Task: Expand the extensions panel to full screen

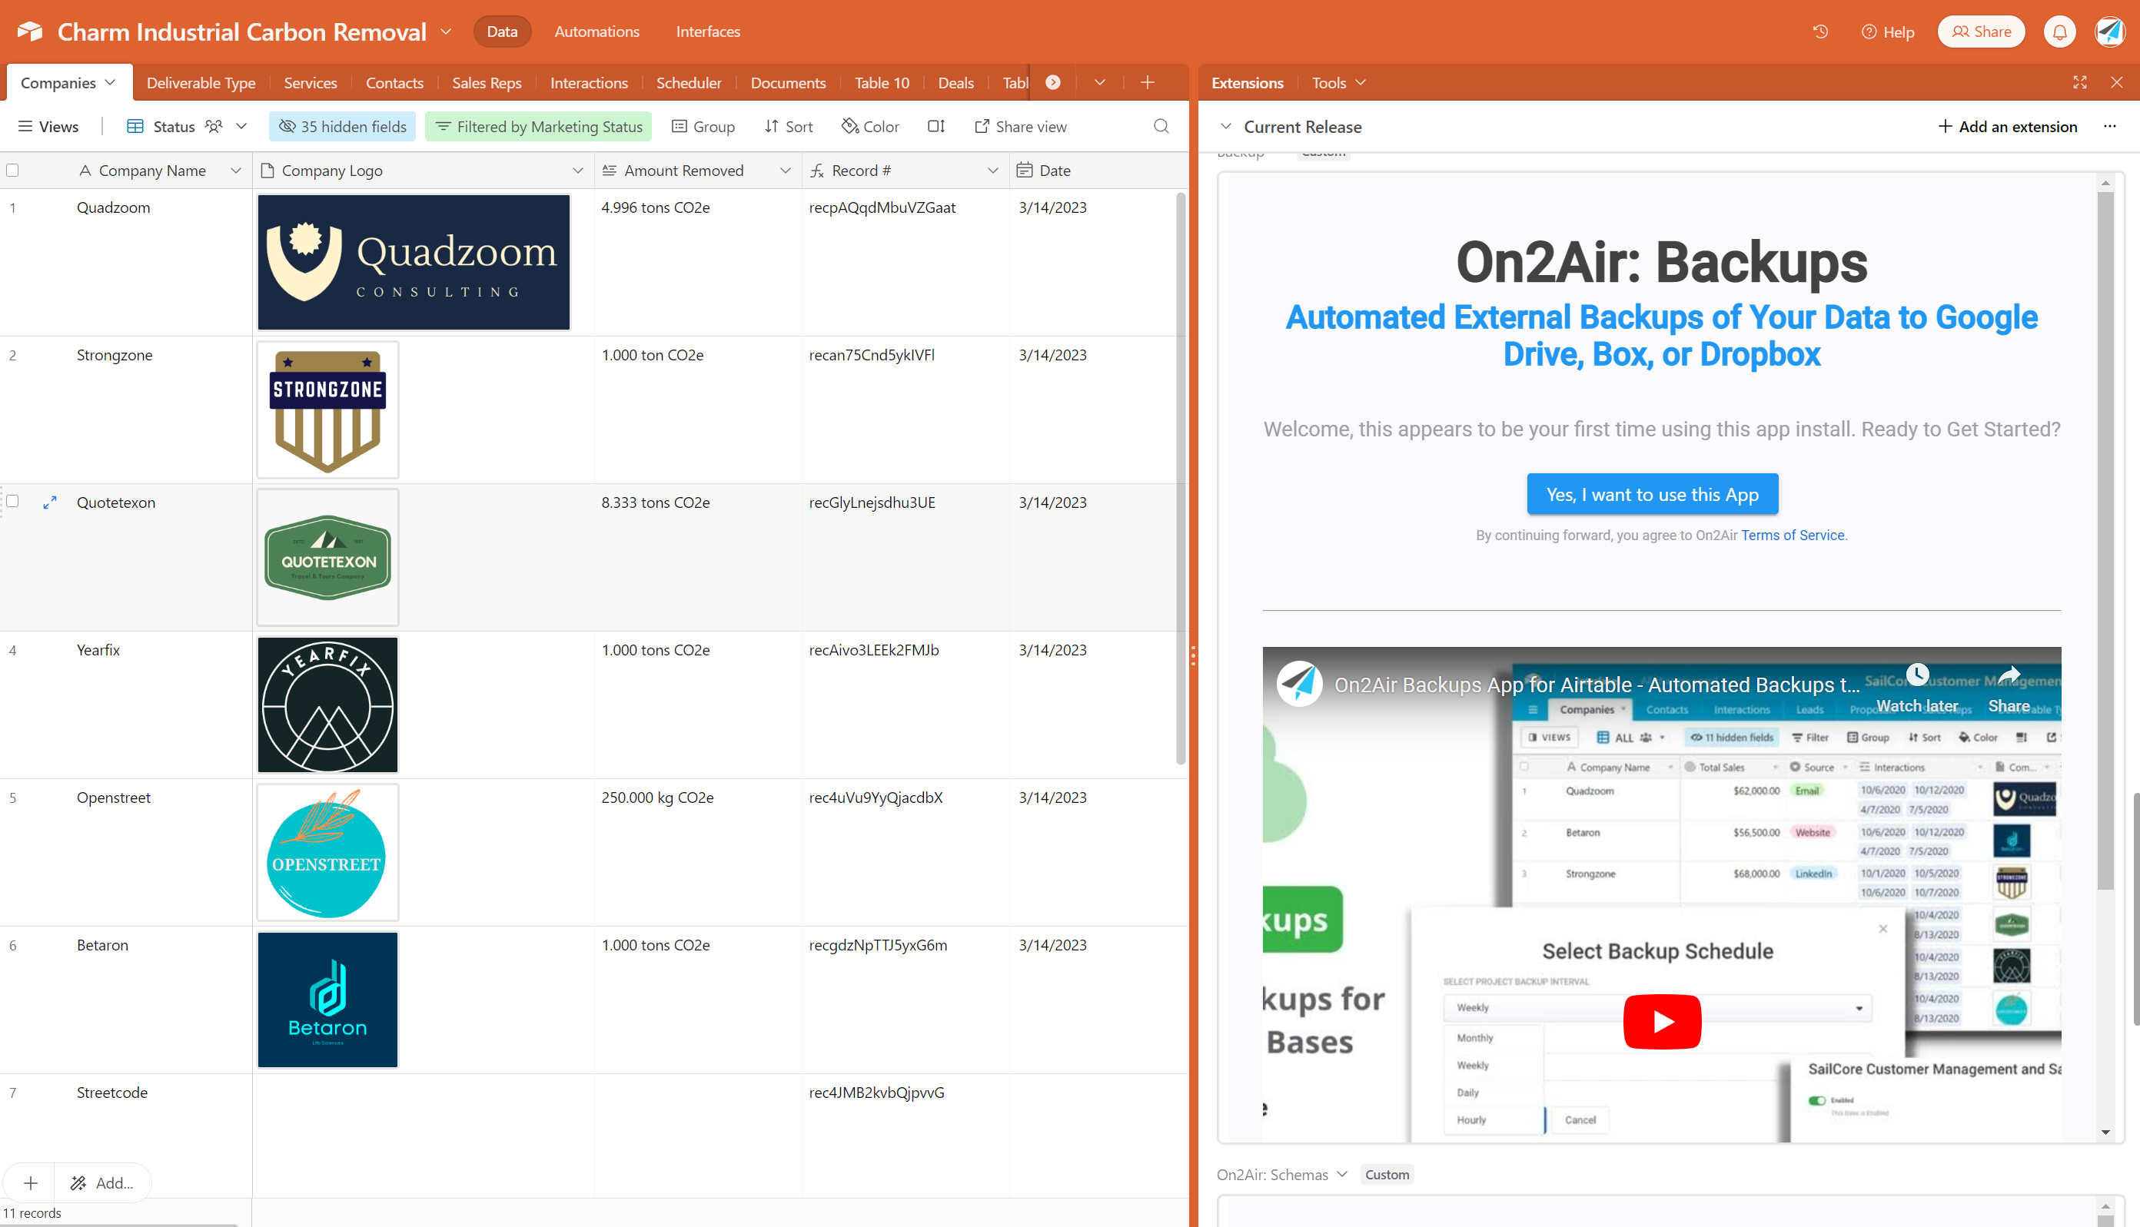Action: point(2079,82)
